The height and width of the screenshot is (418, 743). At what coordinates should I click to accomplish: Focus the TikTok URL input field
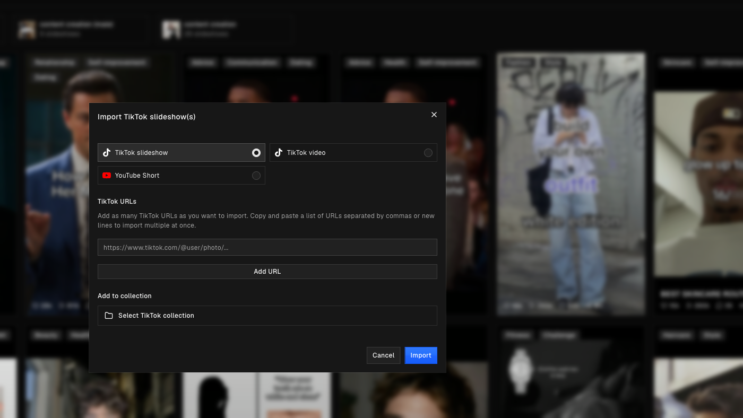point(267,247)
